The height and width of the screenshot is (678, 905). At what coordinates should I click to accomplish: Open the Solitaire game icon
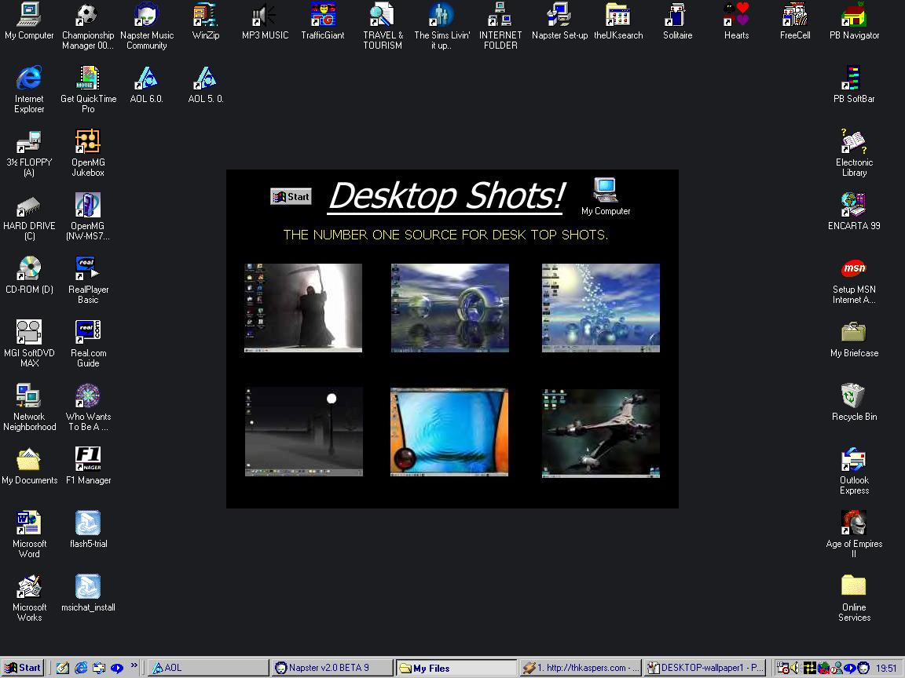[x=676, y=15]
